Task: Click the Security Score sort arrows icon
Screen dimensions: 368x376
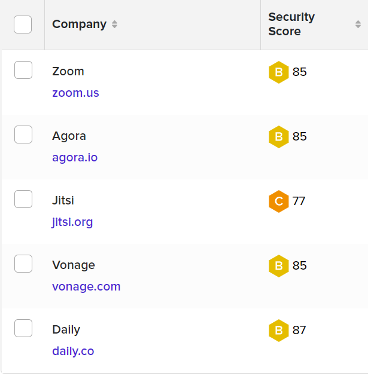Action: 358,25
